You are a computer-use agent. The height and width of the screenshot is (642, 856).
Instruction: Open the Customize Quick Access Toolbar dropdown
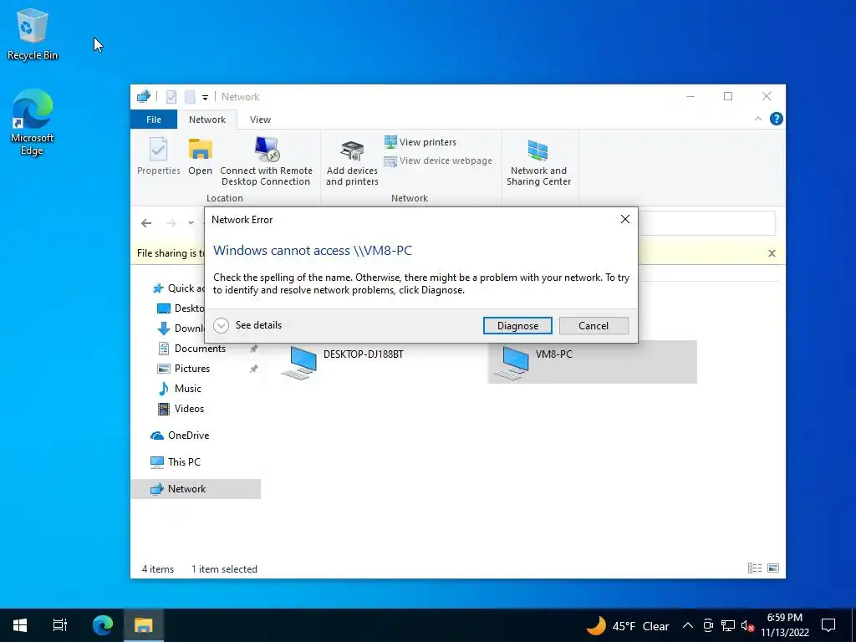(x=205, y=98)
